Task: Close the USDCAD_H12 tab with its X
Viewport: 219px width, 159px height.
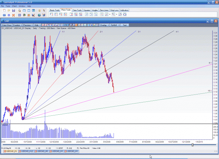Action: click(20, 151)
